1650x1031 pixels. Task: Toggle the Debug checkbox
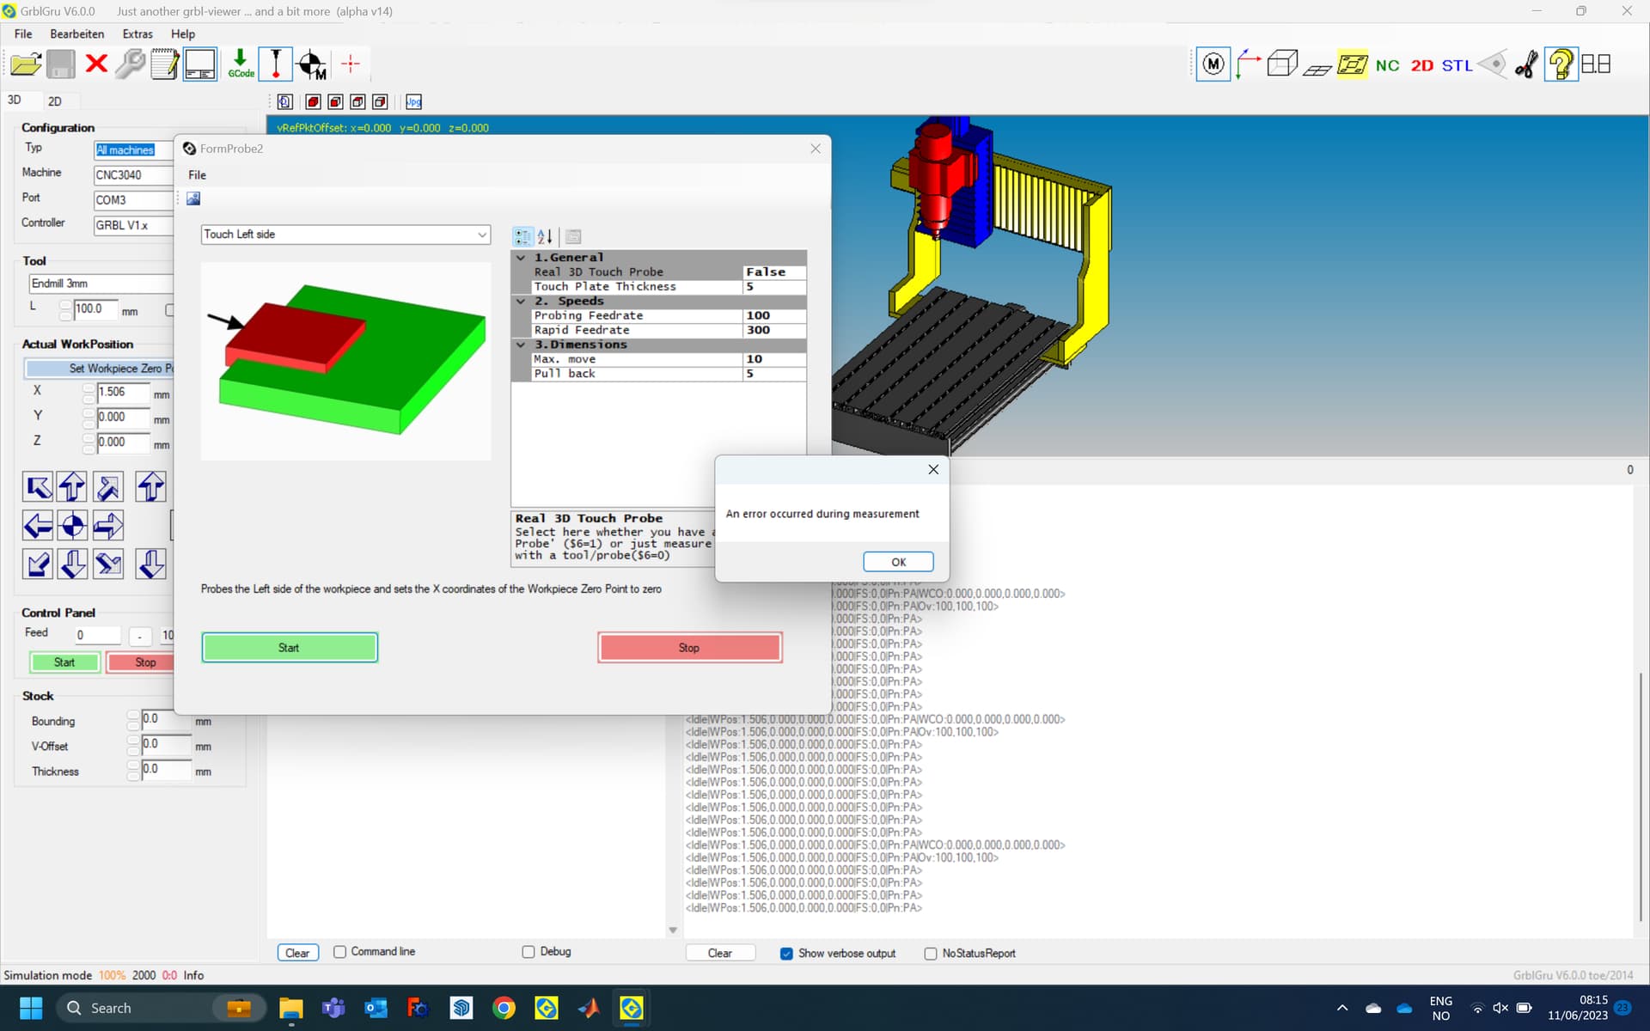(529, 952)
